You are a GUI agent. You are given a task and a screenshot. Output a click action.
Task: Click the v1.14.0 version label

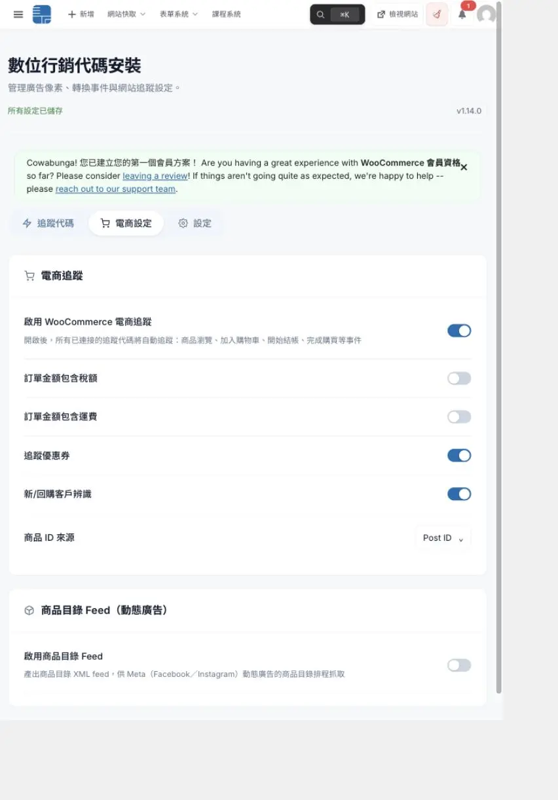[x=469, y=111]
